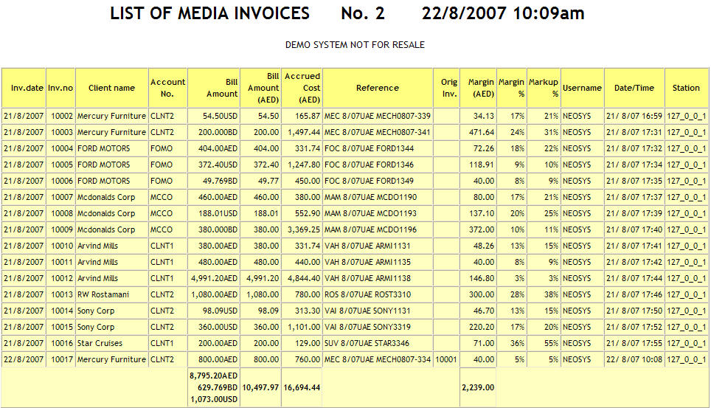Select invoice number 10012 cell

point(60,278)
